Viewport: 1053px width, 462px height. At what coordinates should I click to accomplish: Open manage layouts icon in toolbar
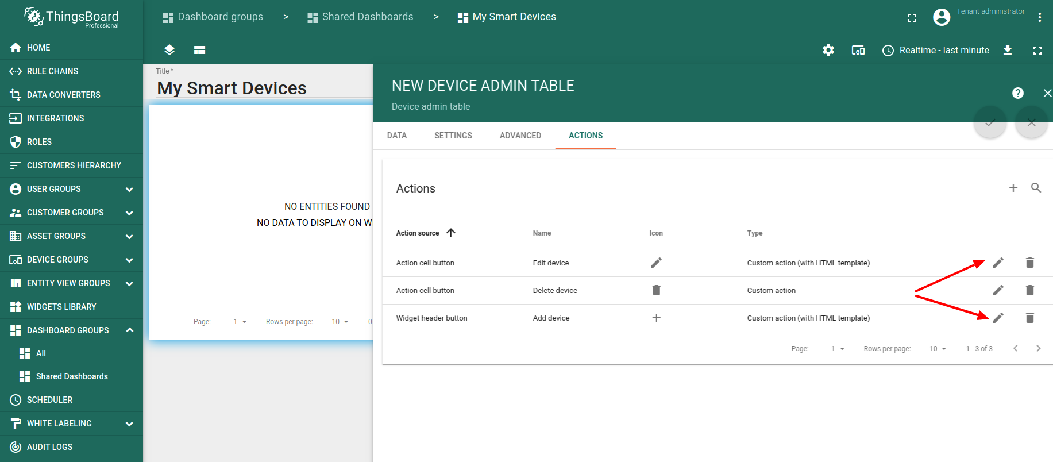[199, 50]
